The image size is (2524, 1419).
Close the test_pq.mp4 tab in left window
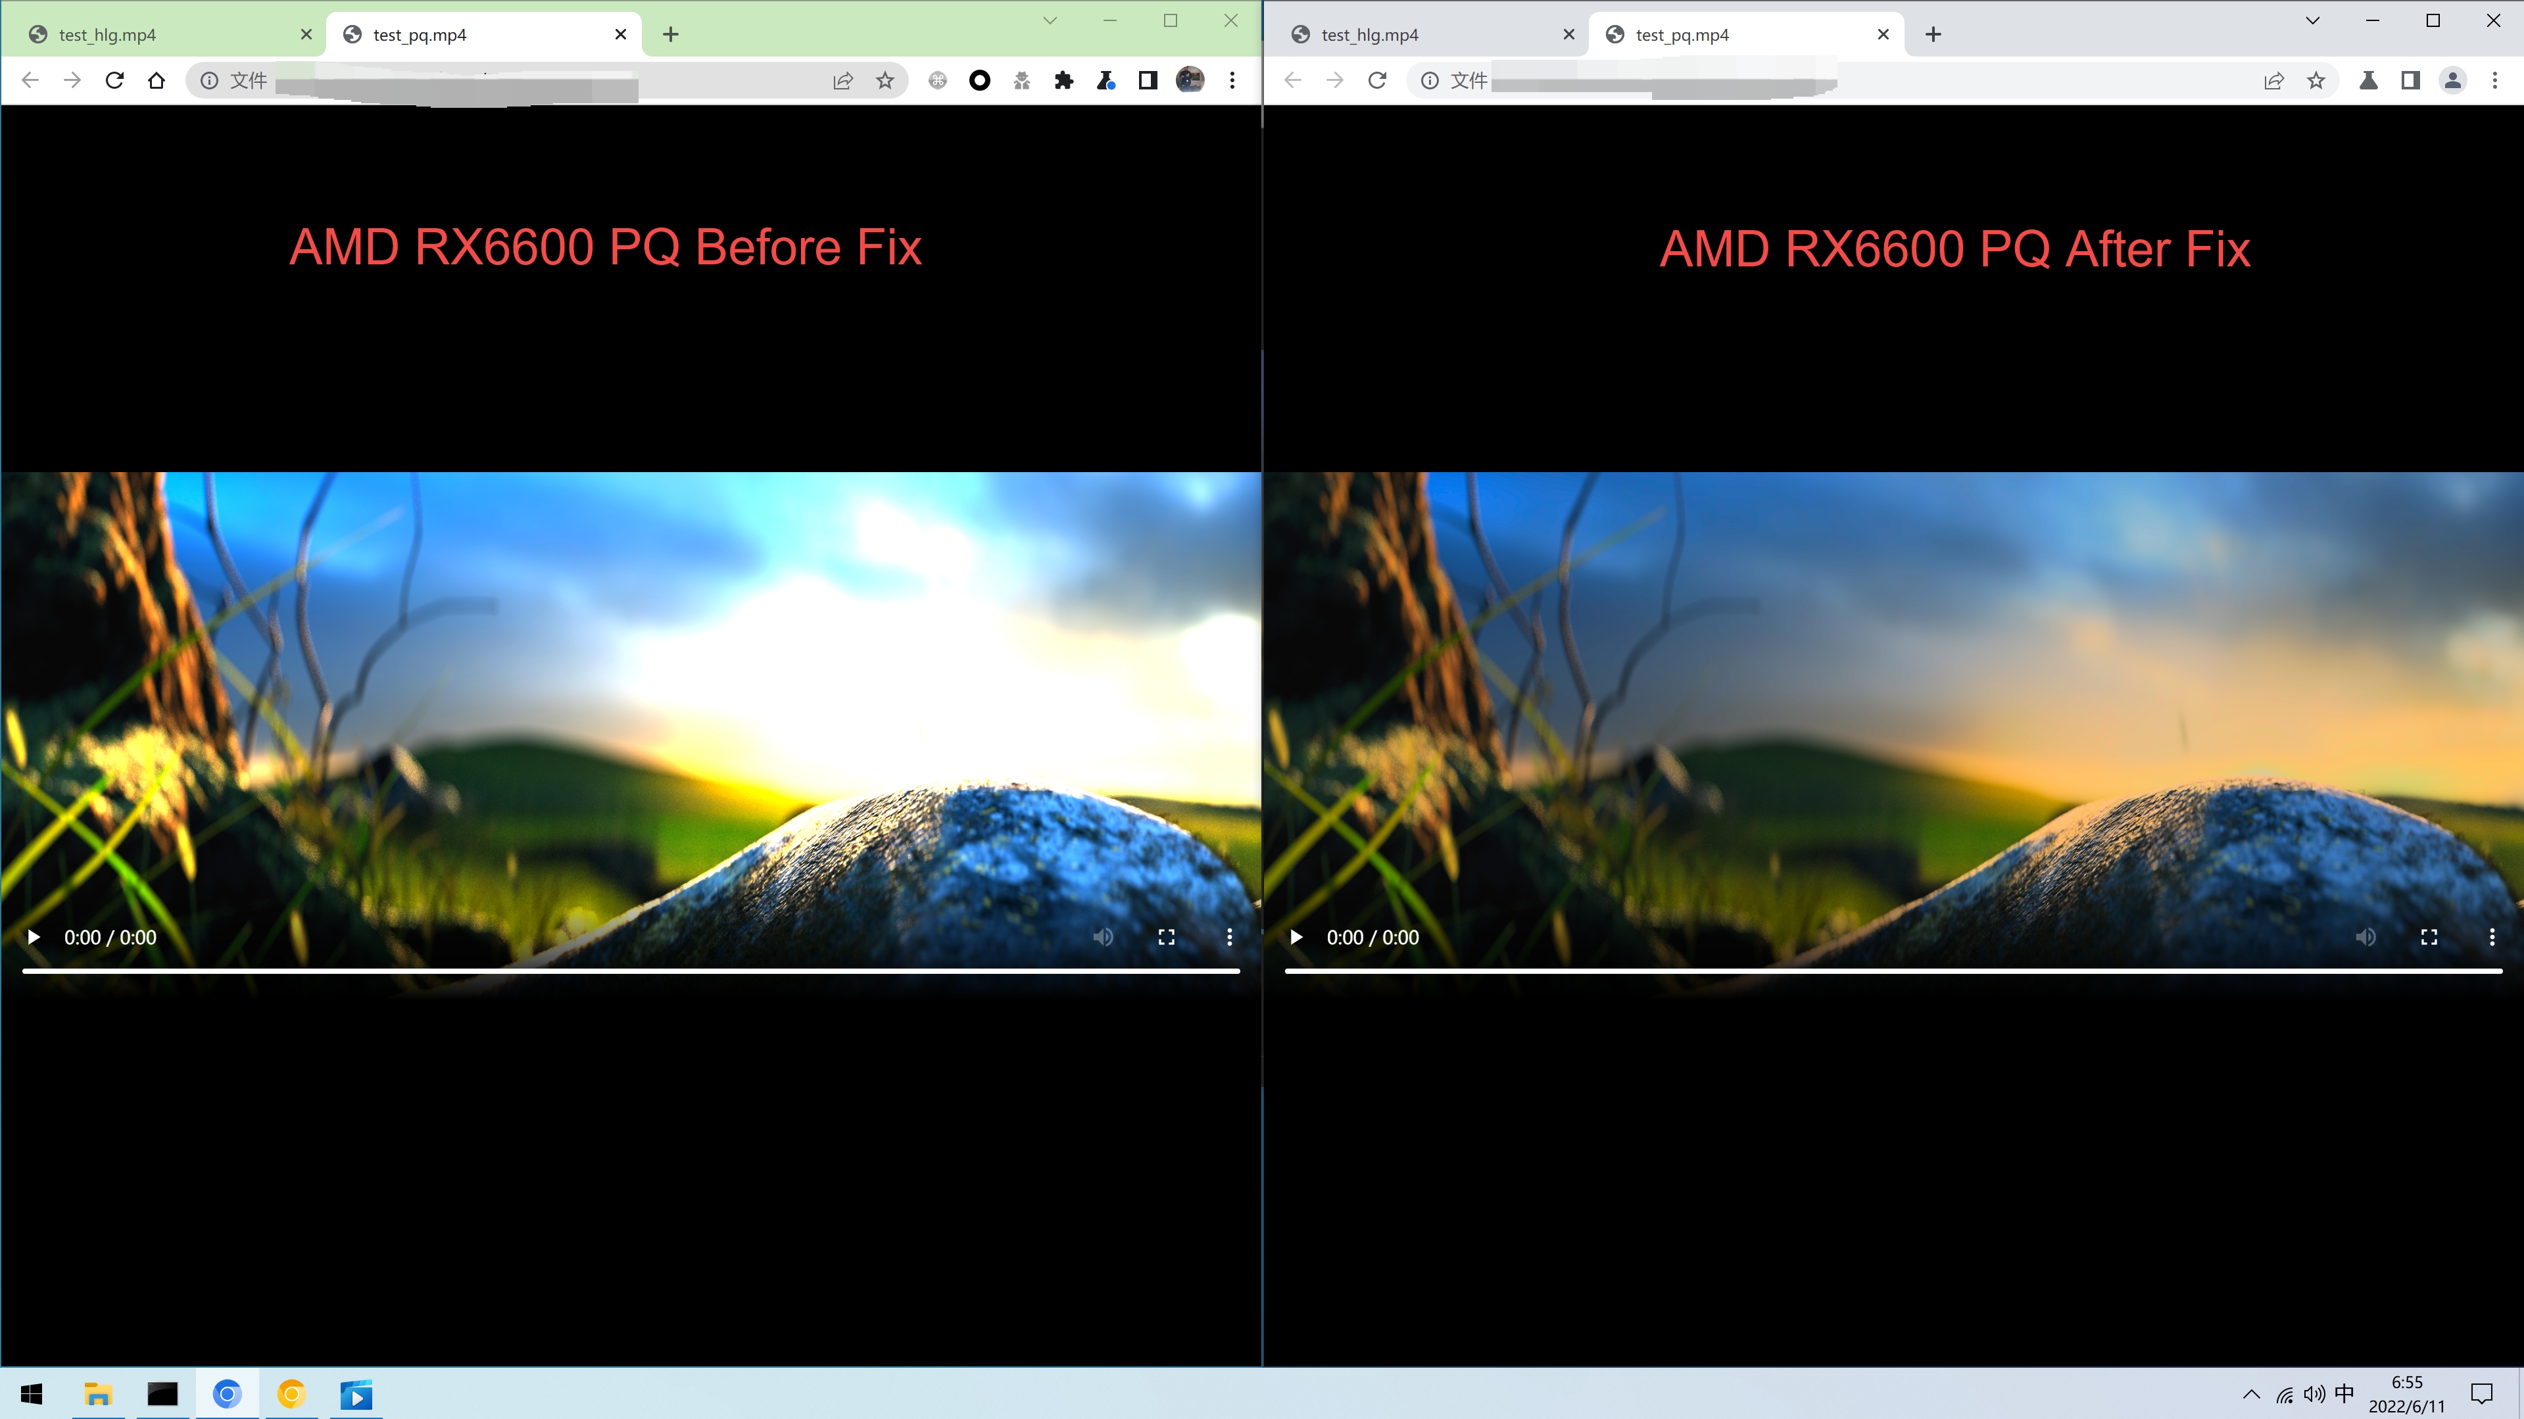(x=620, y=34)
